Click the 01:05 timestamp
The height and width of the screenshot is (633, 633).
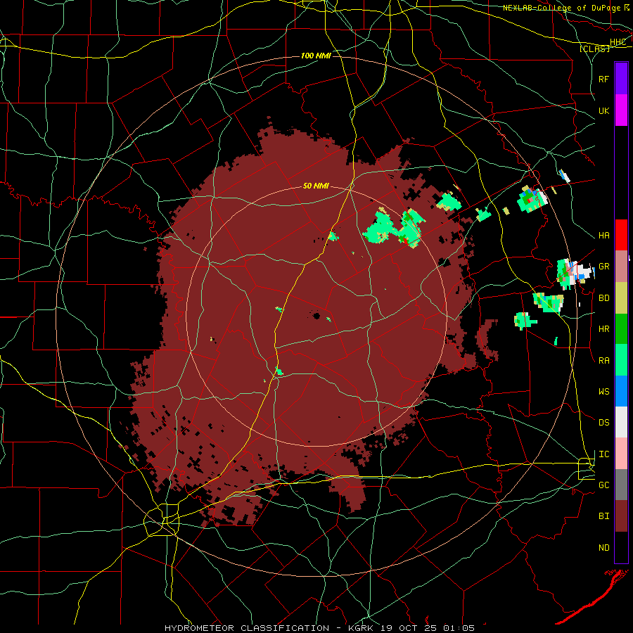tap(459, 628)
